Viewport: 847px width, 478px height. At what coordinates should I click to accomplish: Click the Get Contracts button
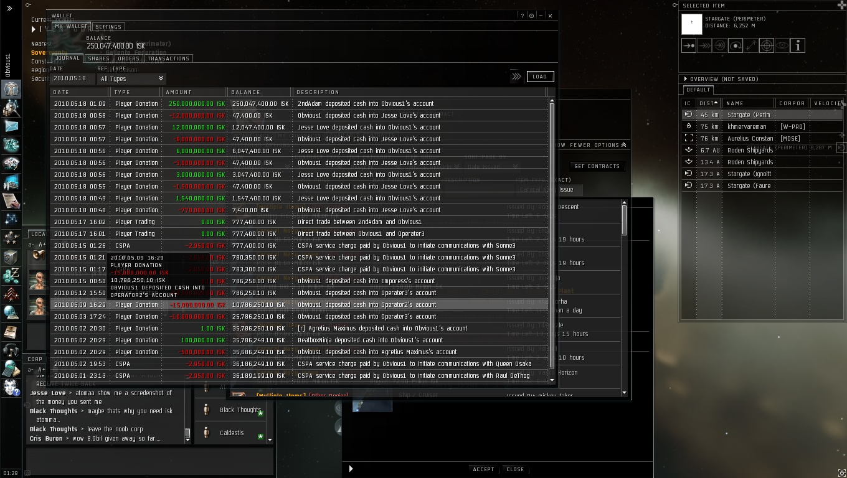[597, 166]
